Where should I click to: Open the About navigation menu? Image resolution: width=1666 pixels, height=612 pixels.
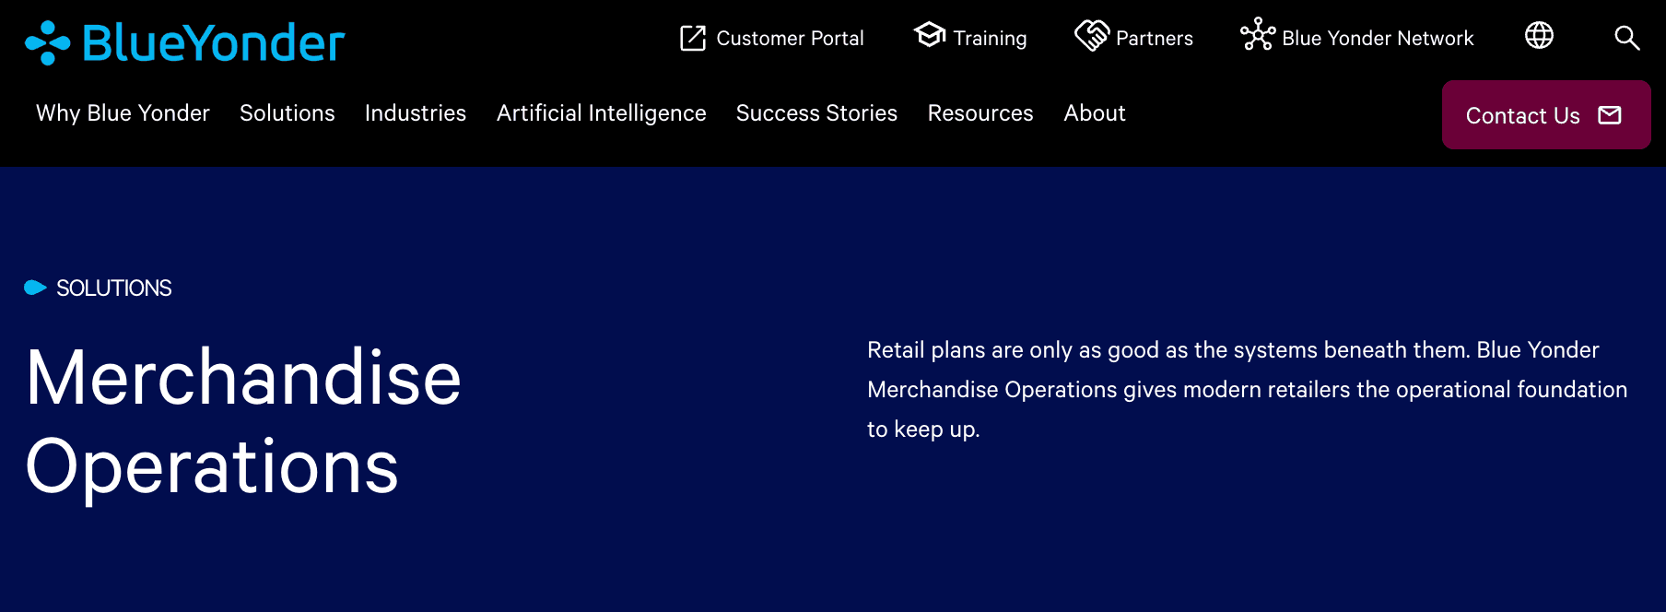click(x=1095, y=113)
